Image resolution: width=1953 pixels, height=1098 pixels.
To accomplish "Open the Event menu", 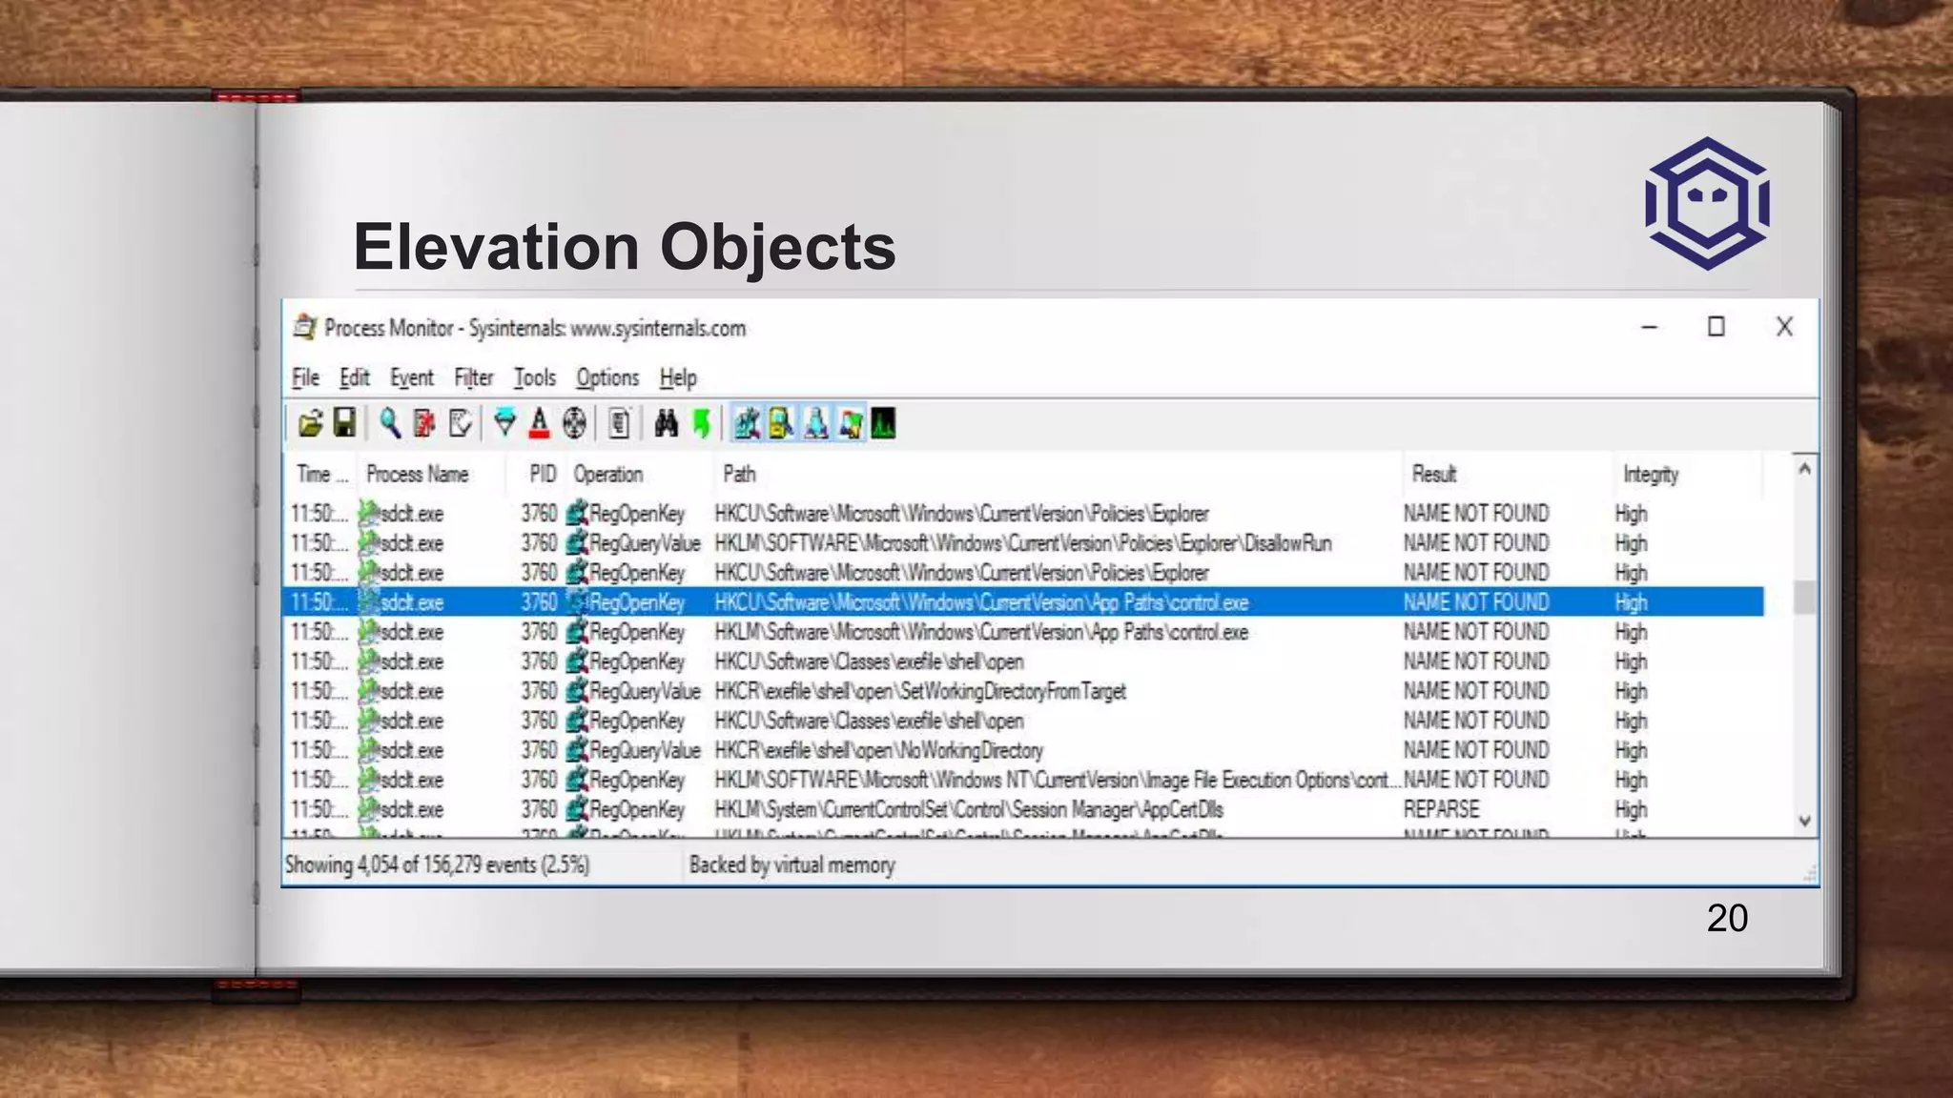I will [x=411, y=378].
